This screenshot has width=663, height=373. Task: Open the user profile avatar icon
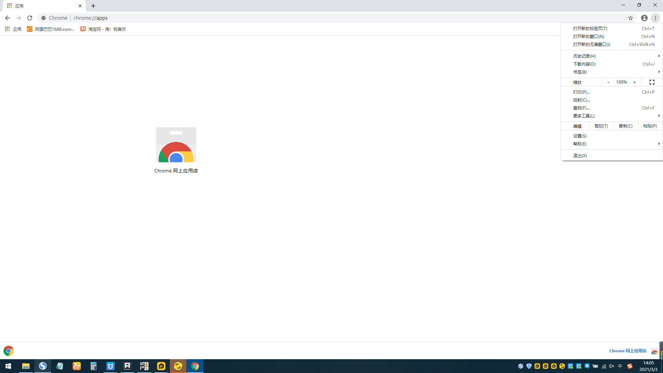pyautogui.click(x=644, y=18)
